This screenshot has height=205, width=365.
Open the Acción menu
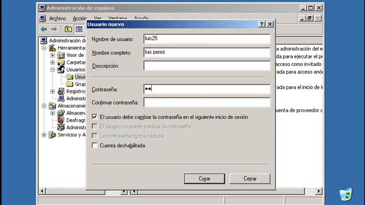click(80, 18)
